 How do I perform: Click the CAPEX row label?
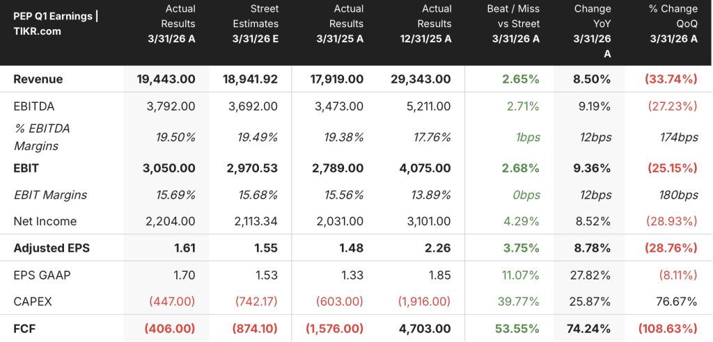33,302
